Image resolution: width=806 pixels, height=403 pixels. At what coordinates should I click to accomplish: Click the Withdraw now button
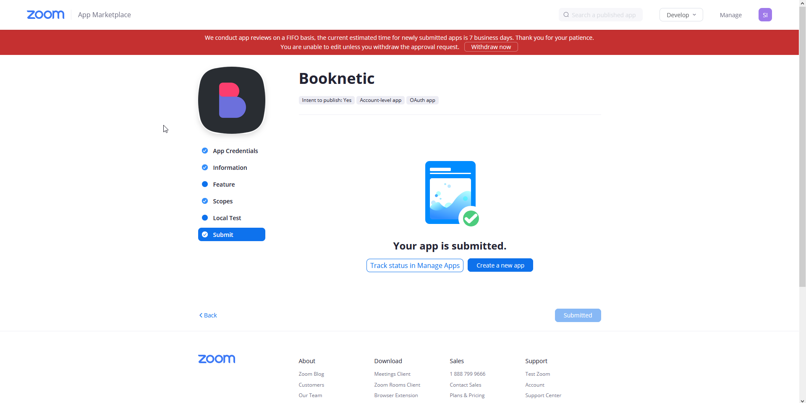pyautogui.click(x=491, y=47)
